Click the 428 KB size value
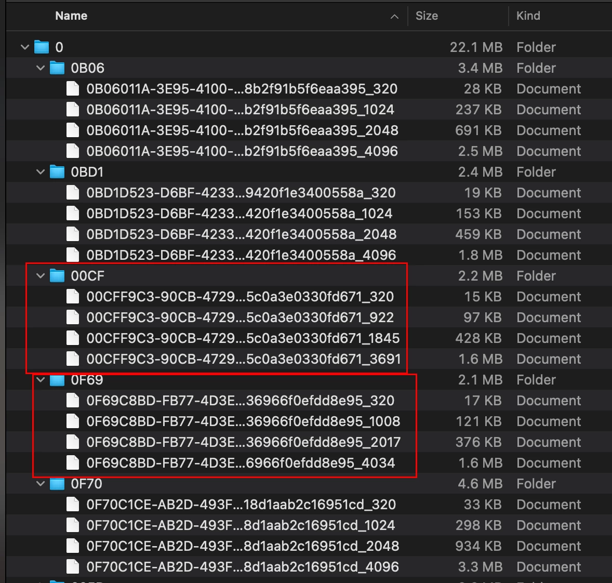This screenshot has width=612, height=583. [x=478, y=338]
